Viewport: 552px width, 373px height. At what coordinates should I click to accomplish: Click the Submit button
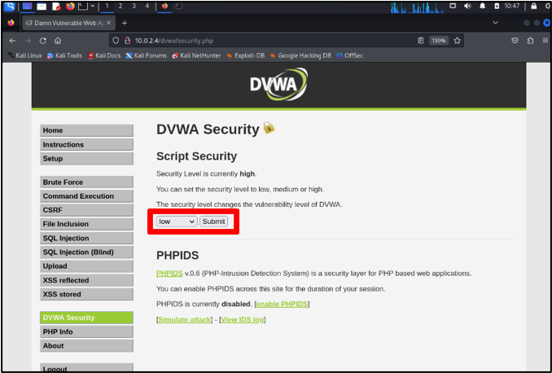[213, 222]
